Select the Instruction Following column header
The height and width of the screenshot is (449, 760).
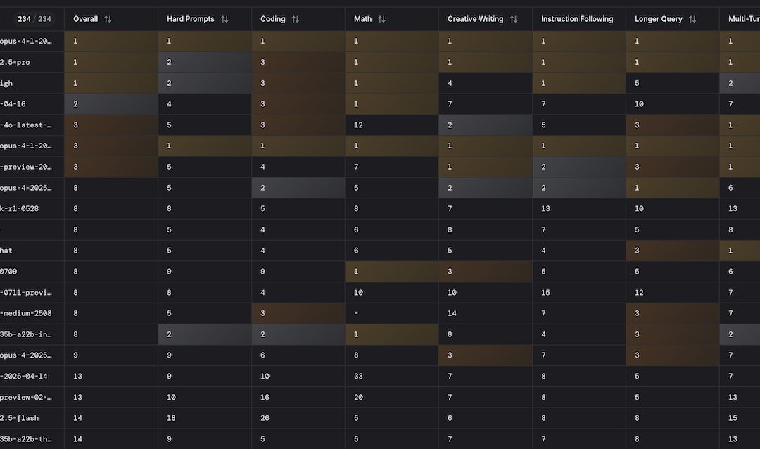click(x=576, y=19)
